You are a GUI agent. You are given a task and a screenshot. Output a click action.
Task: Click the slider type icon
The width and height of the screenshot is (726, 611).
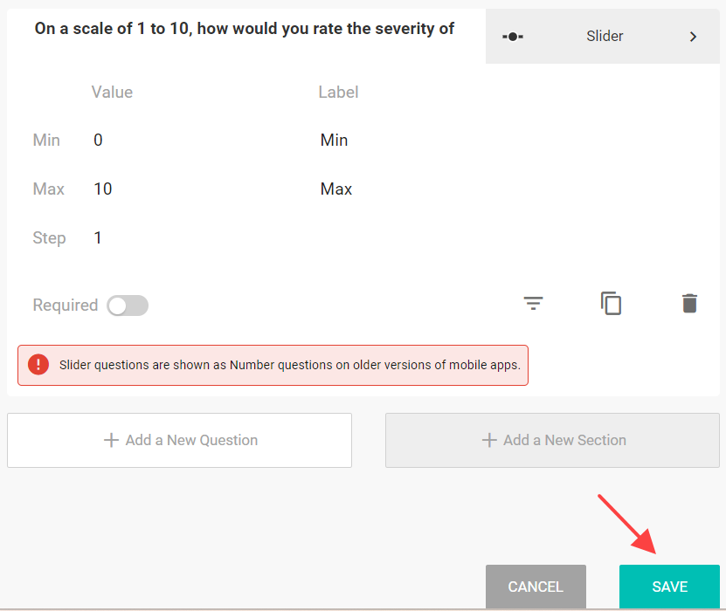point(513,37)
